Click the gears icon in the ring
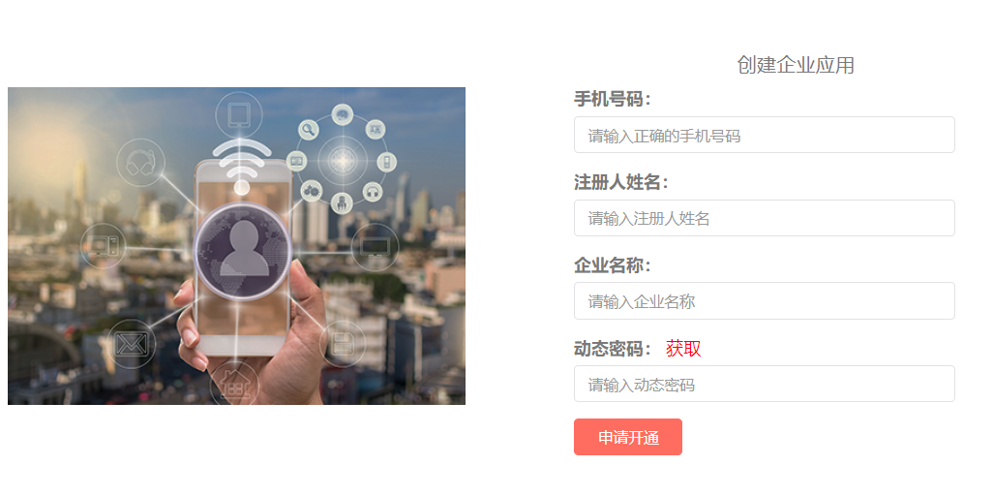The width and height of the screenshot is (993, 496). (311, 190)
